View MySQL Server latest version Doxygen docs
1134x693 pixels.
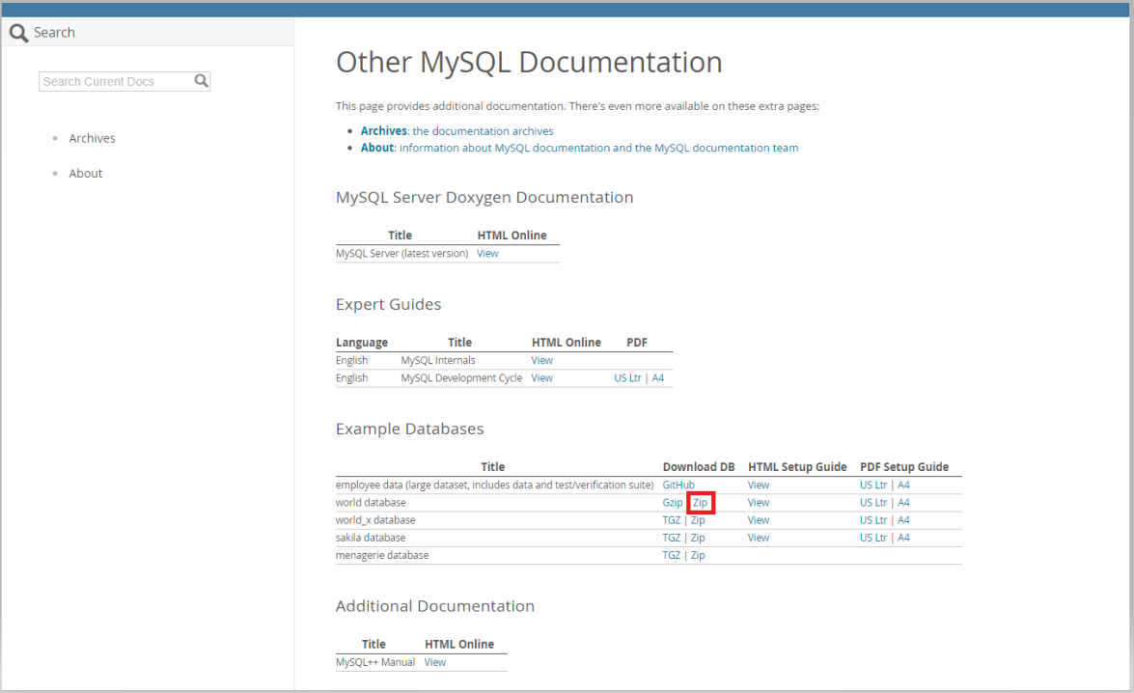tap(487, 254)
